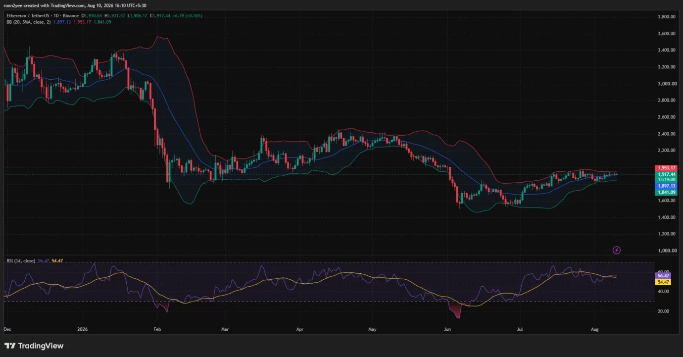Click the 2,200.00 price axis label
This screenshot has height=357, width=683.
pyautogui.click(x=667, y=151)
